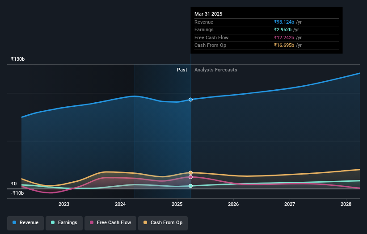Select the 2023 x-axis label
Screen dimensions: 367x234
(64, 204)
